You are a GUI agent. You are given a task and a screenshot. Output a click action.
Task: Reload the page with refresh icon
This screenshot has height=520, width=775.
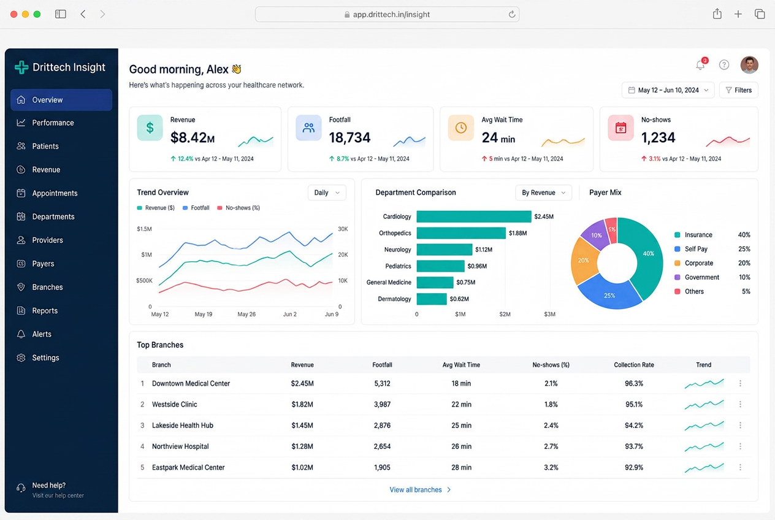click(x=511, y=14)
